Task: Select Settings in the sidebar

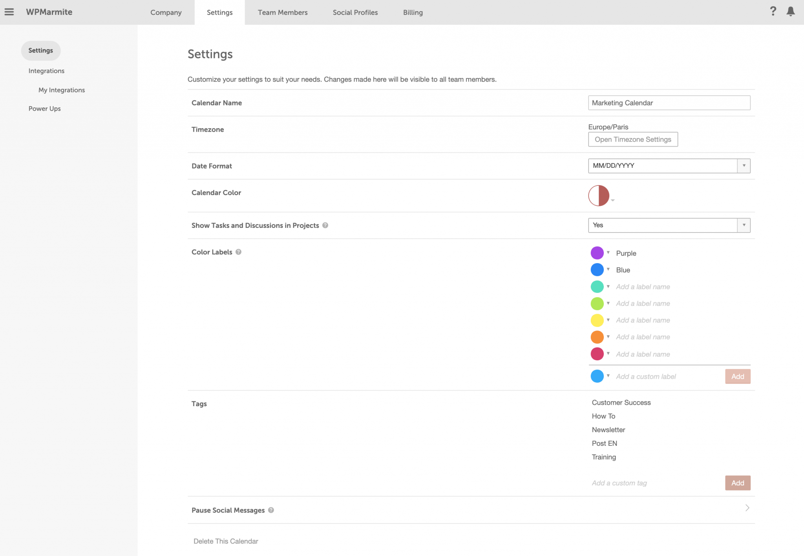Action: point(41,51)
